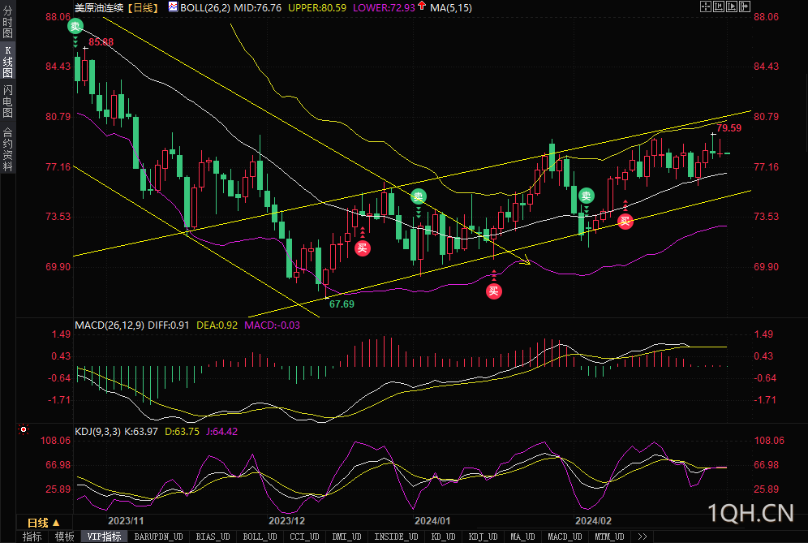Click the 2023/11 date axis label
The width and height of the screenshot is (808, 543).
[x=126, y=521]
